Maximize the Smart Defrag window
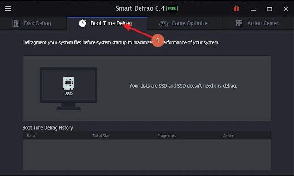The height and width of the screenshot is (176, 294). pos(270,9)
